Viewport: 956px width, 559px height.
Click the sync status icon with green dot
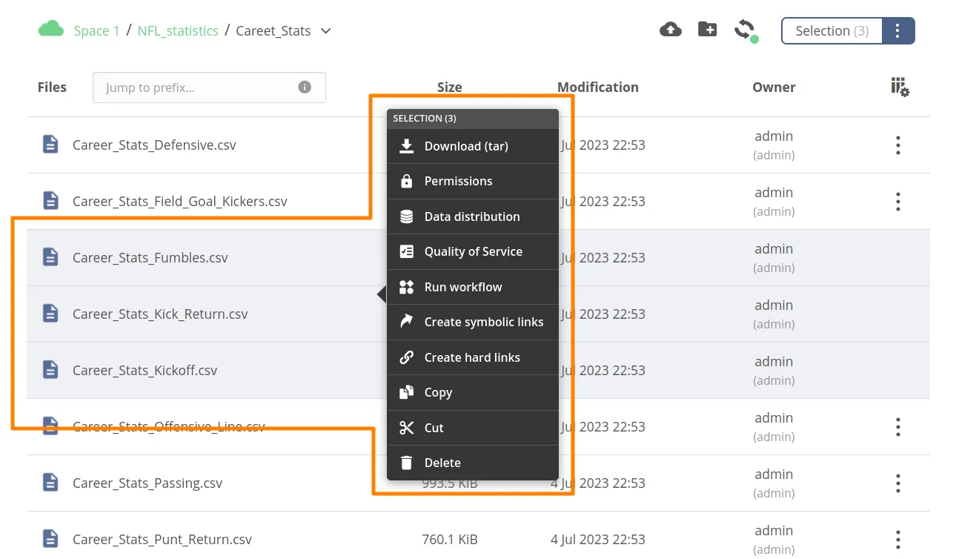(x=746, y=30)
